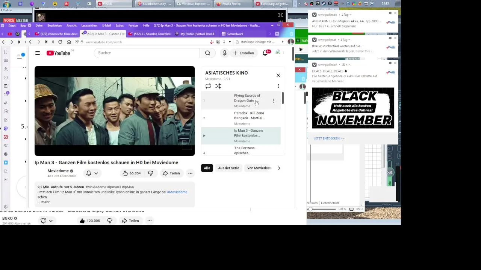Open the address bar dropdown arrow
Image resolution: width=481 pixels, height=270 pixels.
(230, 42)
